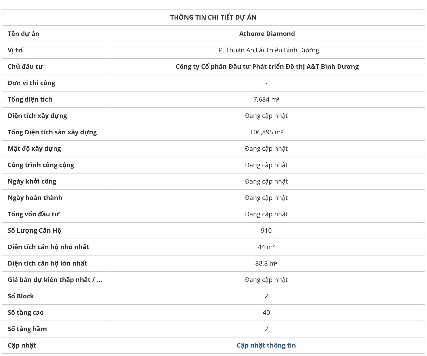Screen dimensions: 427x356
Task: Click the 'Số Block' row label
Action: pyautogui.click(x=21, y=296)
